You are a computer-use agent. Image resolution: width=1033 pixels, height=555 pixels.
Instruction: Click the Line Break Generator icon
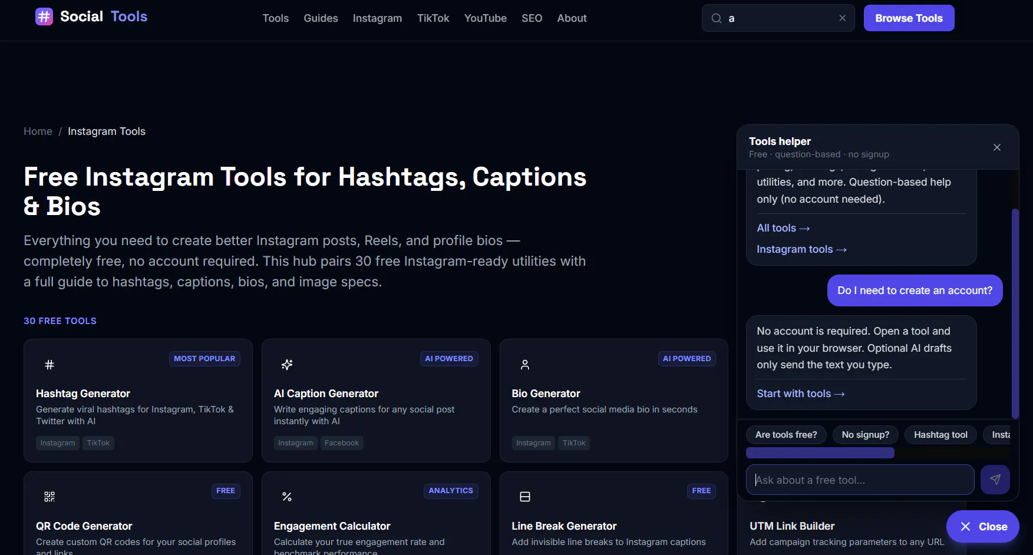click(525, 497)
